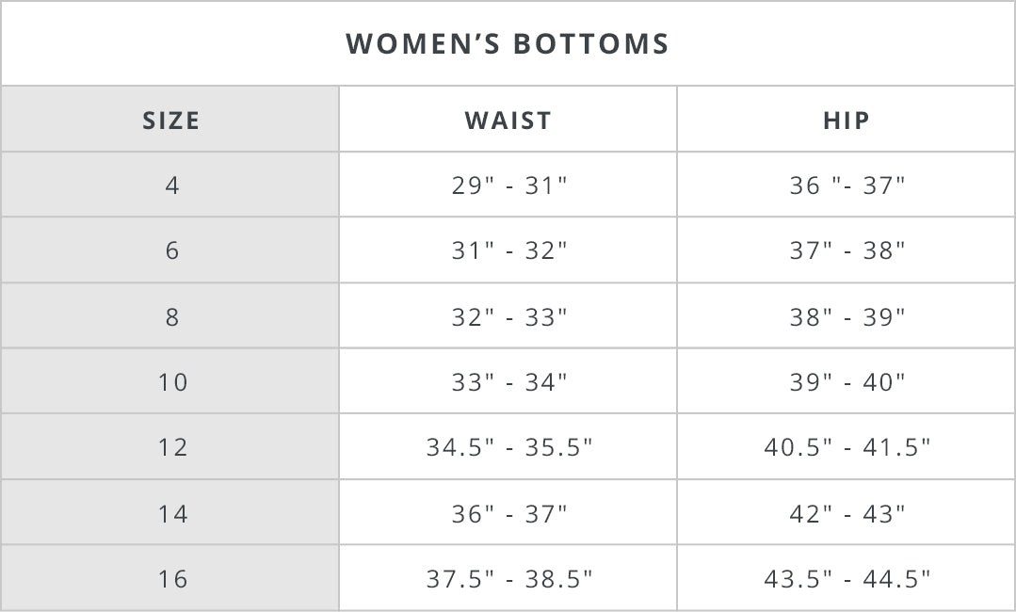Click the size 8 row label
Viewport: 1016px width, 612px height.
click(x=171, y=317)
